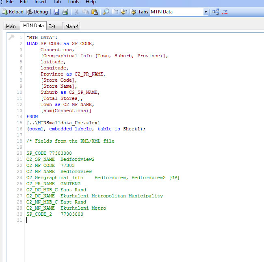Click the move tab right icon
This screenshot has width=264, height=262.
click(133, 12)
